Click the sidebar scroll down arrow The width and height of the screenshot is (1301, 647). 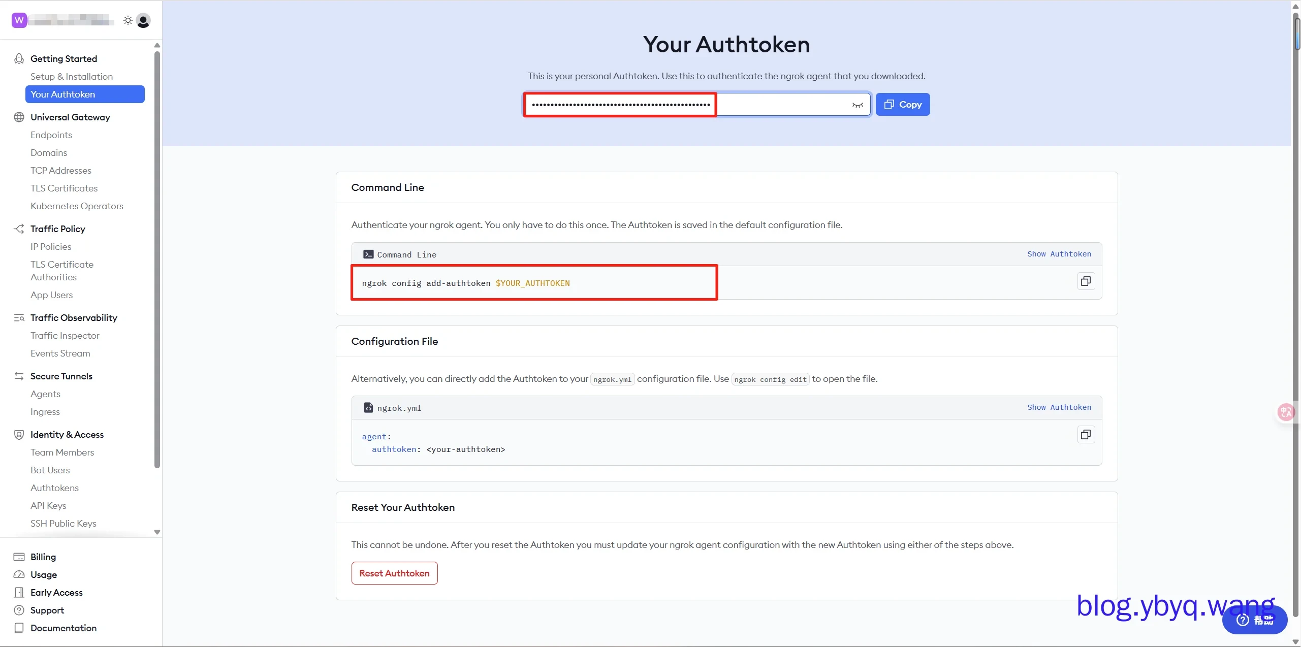[x=157, y=532]
